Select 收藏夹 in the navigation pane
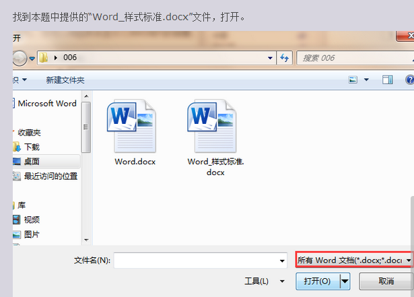Viewport: 414px width, 297px height. pyautogui.click(x=30, y=133)
